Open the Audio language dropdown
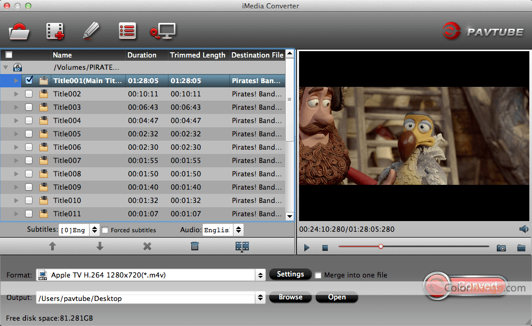 [238, 230]
